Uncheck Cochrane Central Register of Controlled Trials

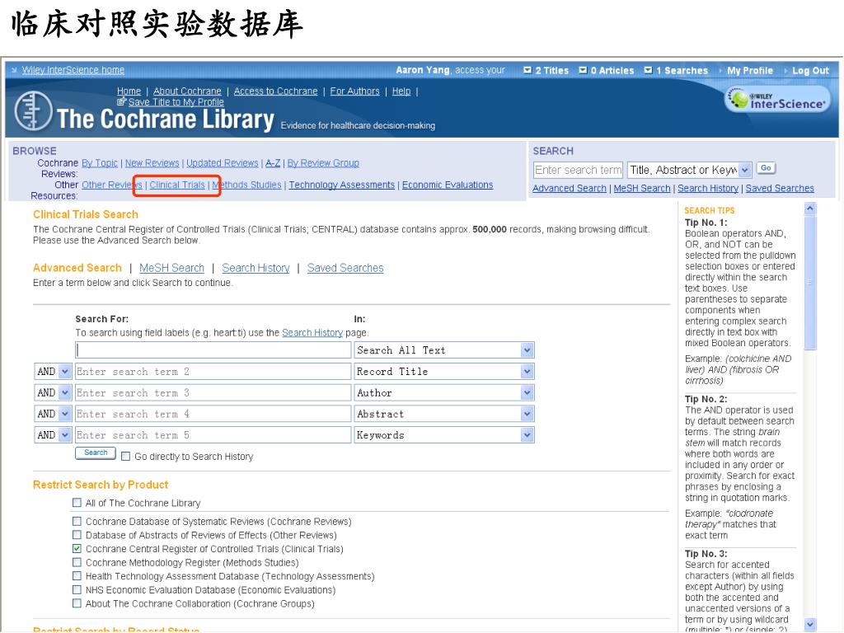77,548
